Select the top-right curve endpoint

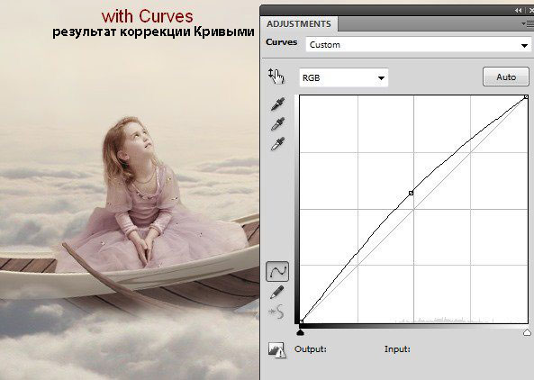[x=526, y=97]
